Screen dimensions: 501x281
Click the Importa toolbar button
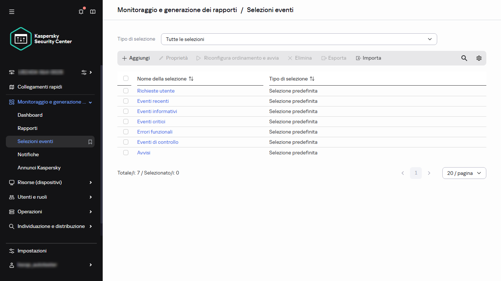(x=368, y=58)
